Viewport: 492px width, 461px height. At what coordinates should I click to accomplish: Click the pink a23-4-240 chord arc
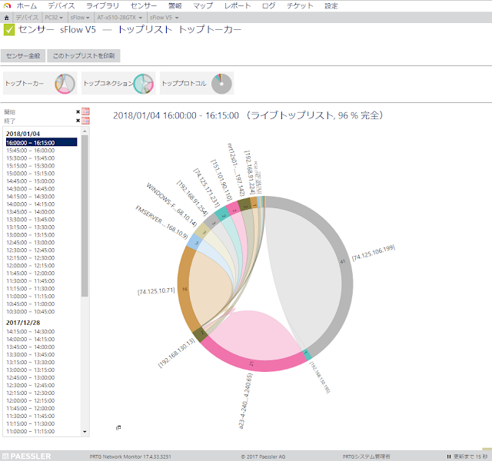(253, 363)
